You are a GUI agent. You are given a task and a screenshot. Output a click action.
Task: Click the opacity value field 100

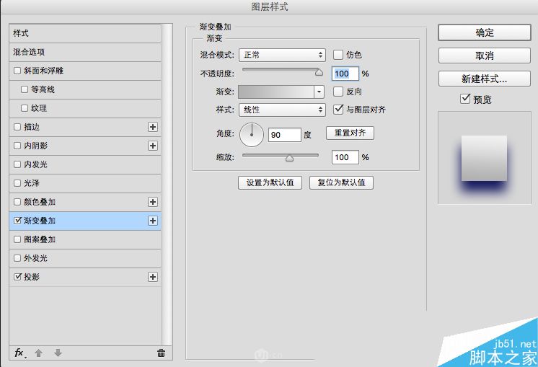point(345,74)
